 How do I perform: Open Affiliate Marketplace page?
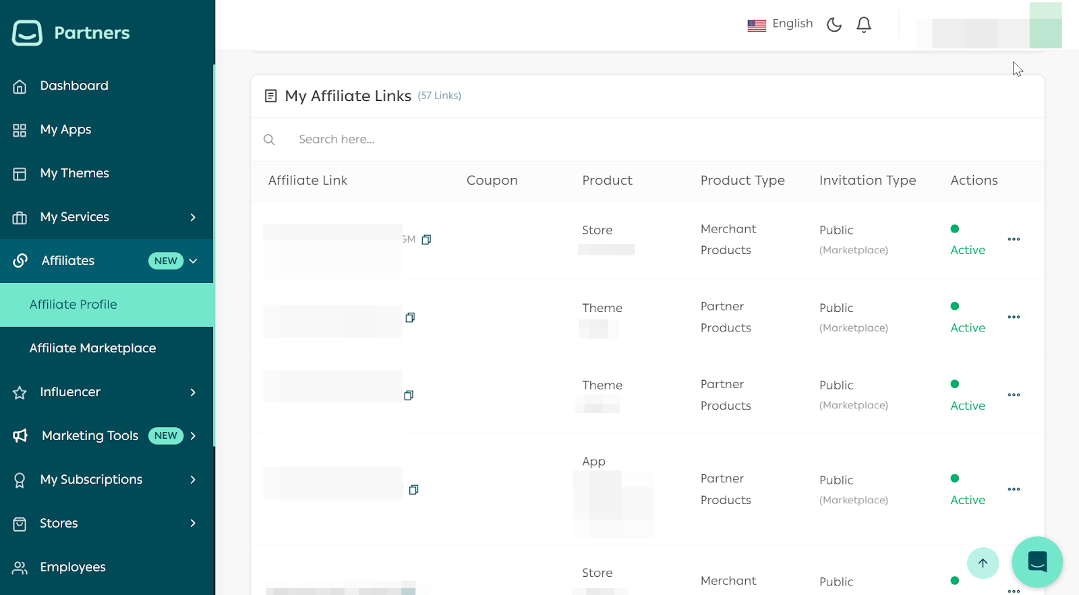(x=92, y=348)
